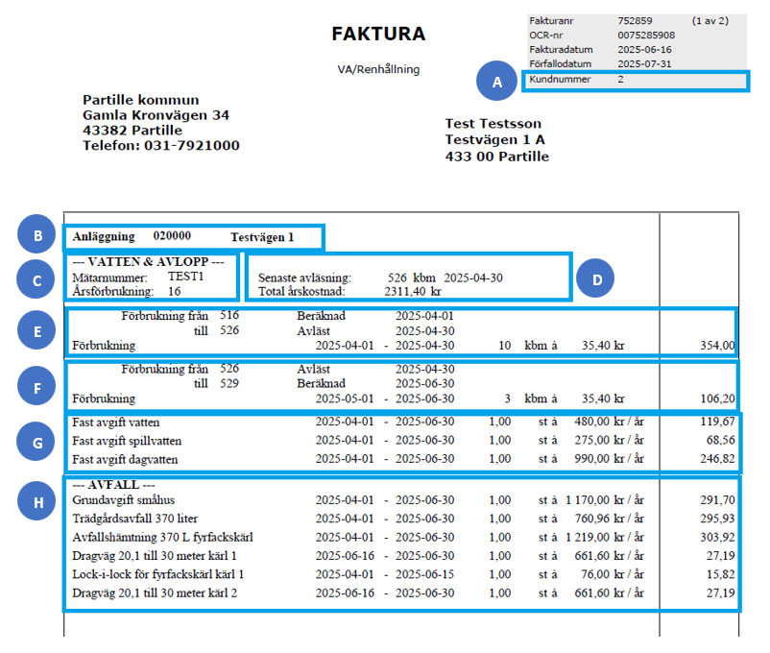Click the FAKTURA heading
The height and width of the screenshot is (653, 770).
[x=378, y=35]
